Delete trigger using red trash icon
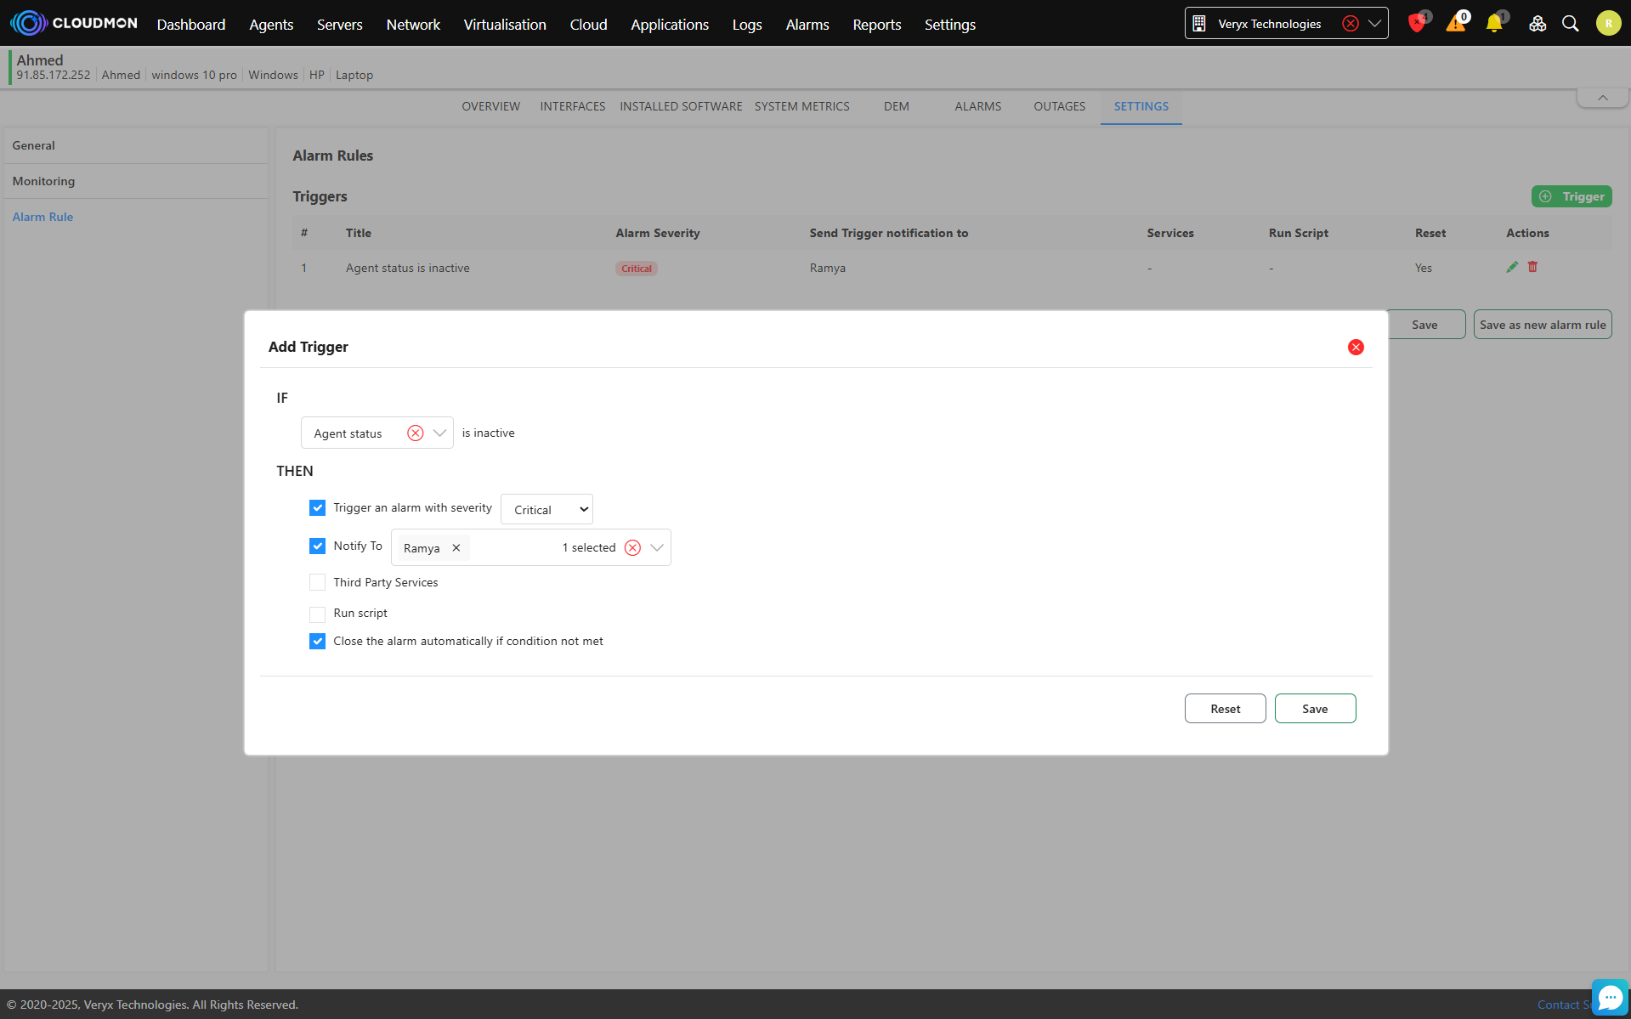Viewport: 1631px width, 1019px height. 1532,267
